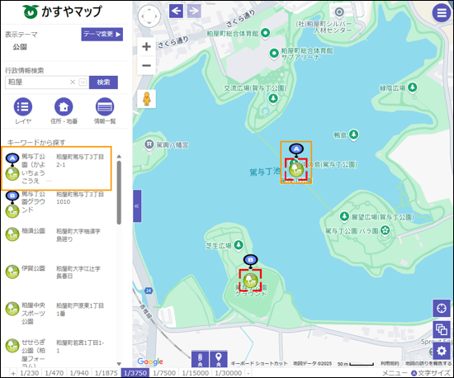Click the 鴨島 park pin
Screen dimensions: 454x378
tap(353, 135)
